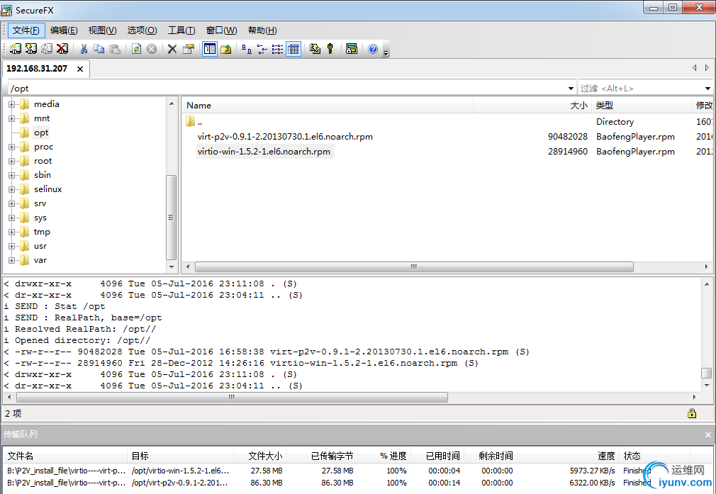Image resolution: width=716 pixels, height=494 pixels.
Task: Close the 192.168.31.207 session tab
Action: [x=80, y=69]
